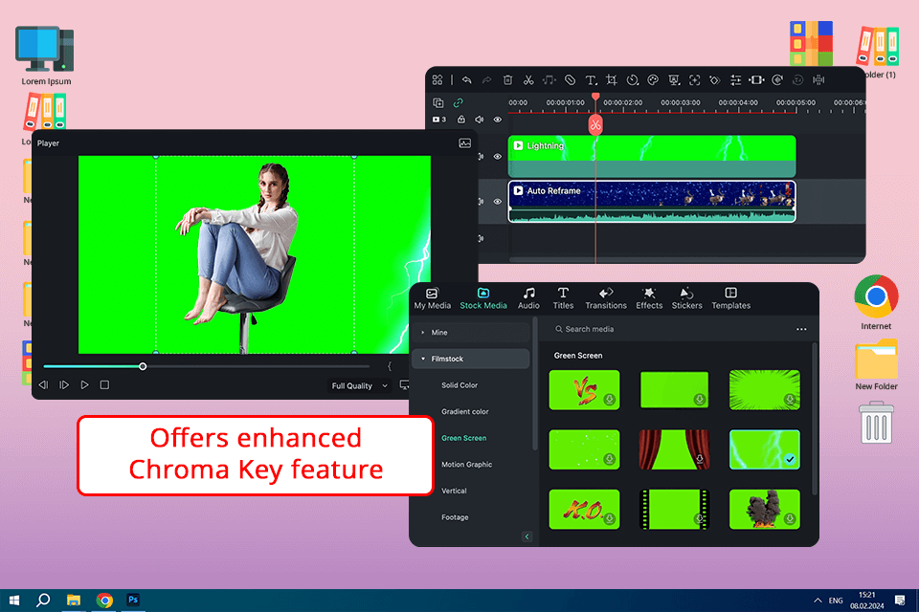The height and width of the screenshot is (612, 919).
Task: Click the audio waveform icon in toolbar
Action: (818, 79)
